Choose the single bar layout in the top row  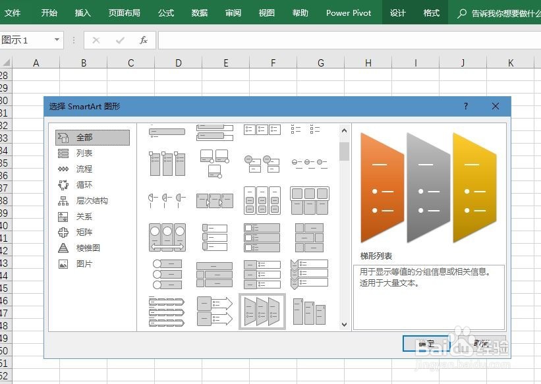[x=167, y=132]
